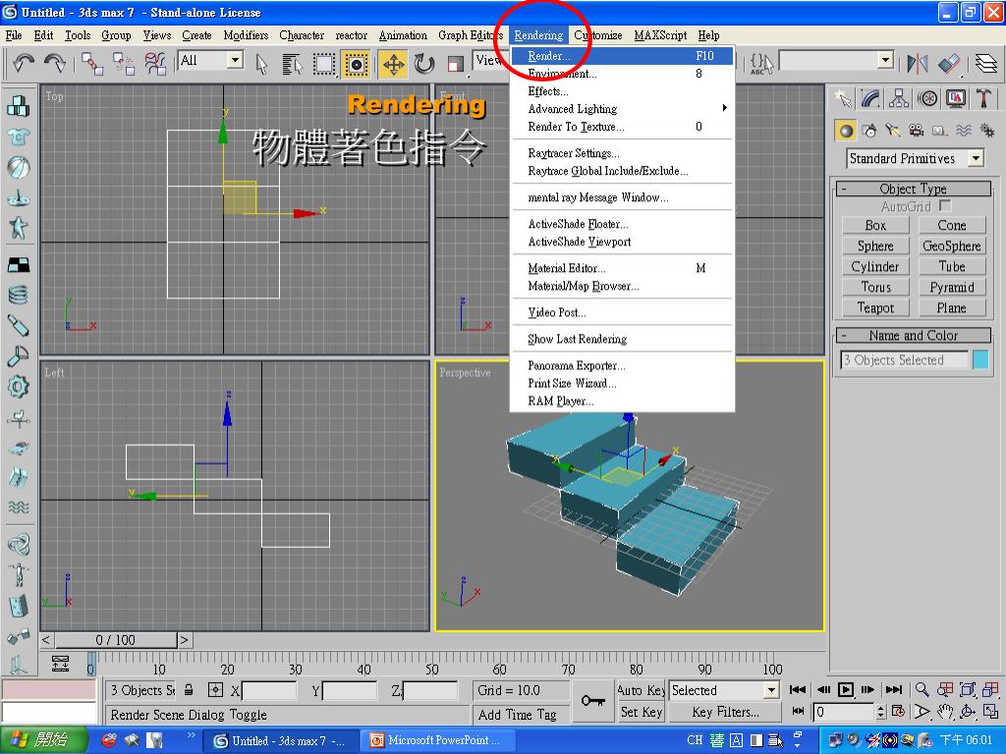This screenshot has height=754, width=1006.
Task: Enable the AutoGrid checkbox
Action: point(944,206)
